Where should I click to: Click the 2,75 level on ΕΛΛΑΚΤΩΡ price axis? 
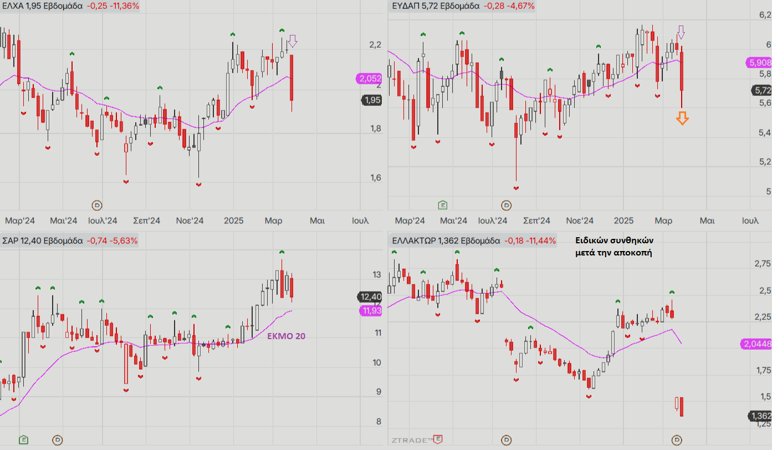[763, 263]
